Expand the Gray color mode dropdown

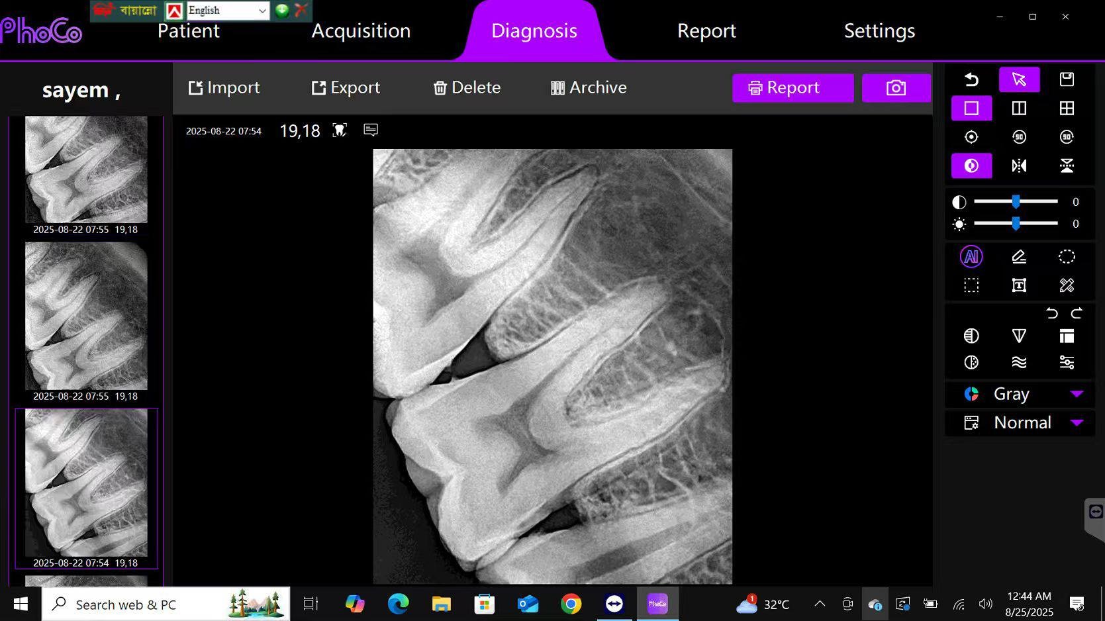1077,394
